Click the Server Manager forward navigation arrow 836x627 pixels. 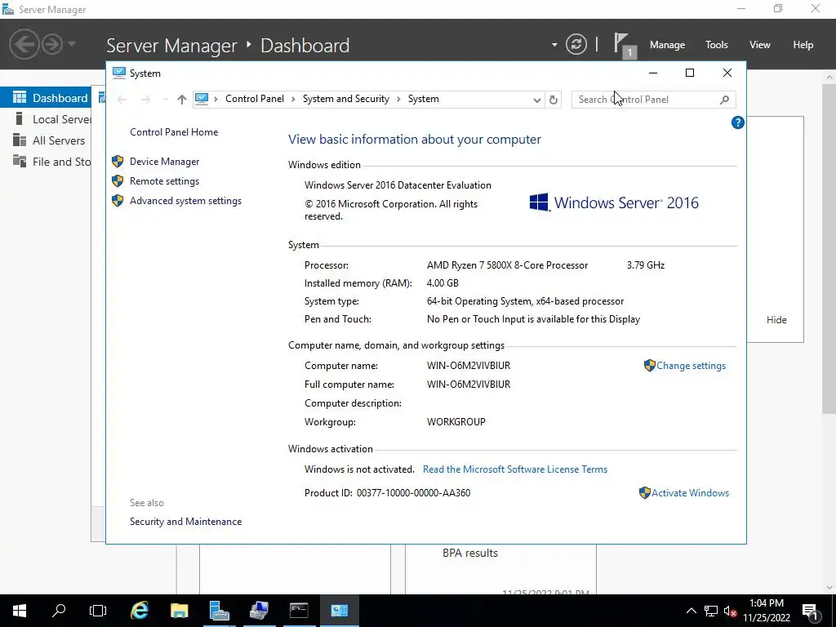(52, 44)
